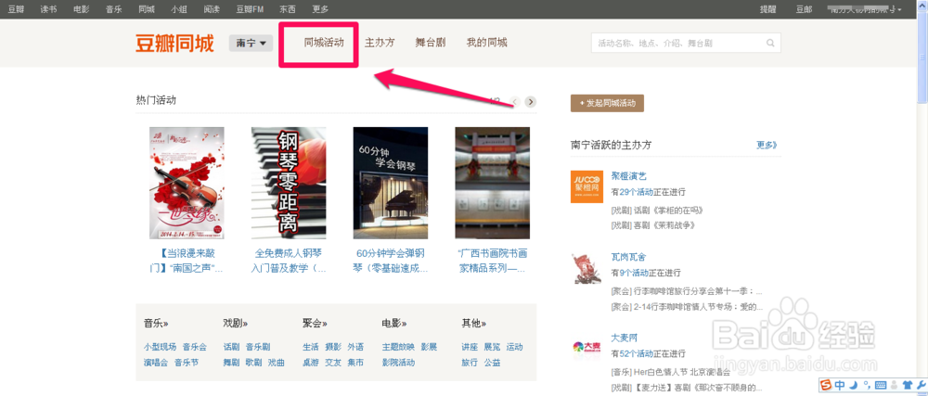Go to previous page of 热门活动
Viewport: 928px width, 396px height.
(515, 102)
